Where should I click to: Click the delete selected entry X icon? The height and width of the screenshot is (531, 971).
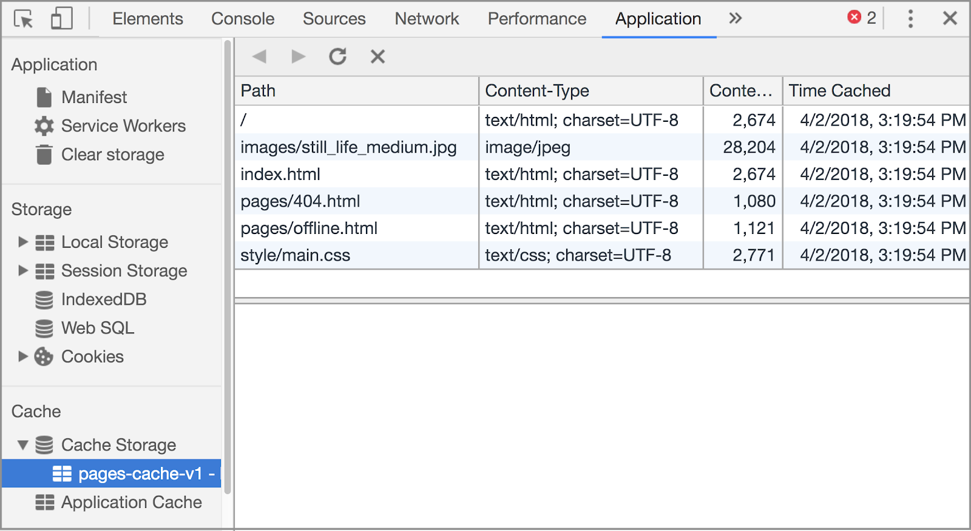(377, 56)
